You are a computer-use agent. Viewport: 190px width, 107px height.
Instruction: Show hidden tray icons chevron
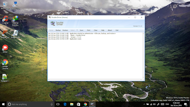pos(144,104)
